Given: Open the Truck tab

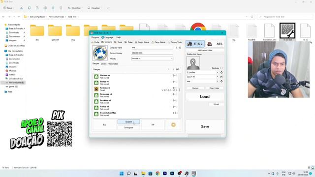Looking at the screenshot, I should pos(118,42).
